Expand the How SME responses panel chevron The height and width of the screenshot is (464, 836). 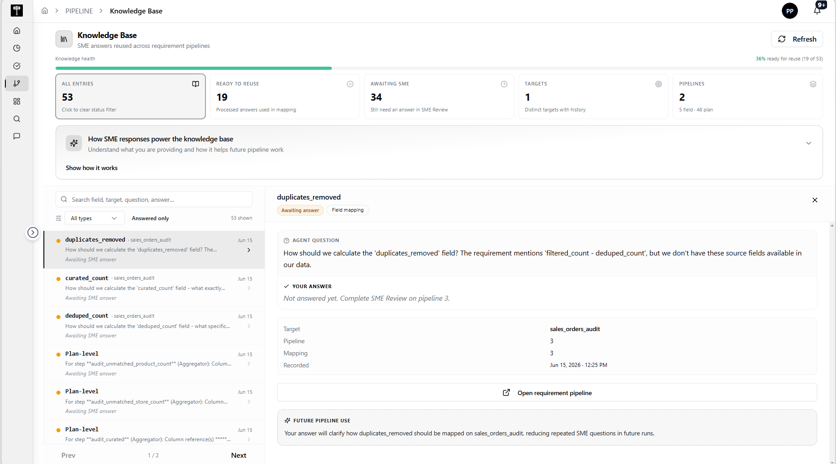[x=809, y=143]
